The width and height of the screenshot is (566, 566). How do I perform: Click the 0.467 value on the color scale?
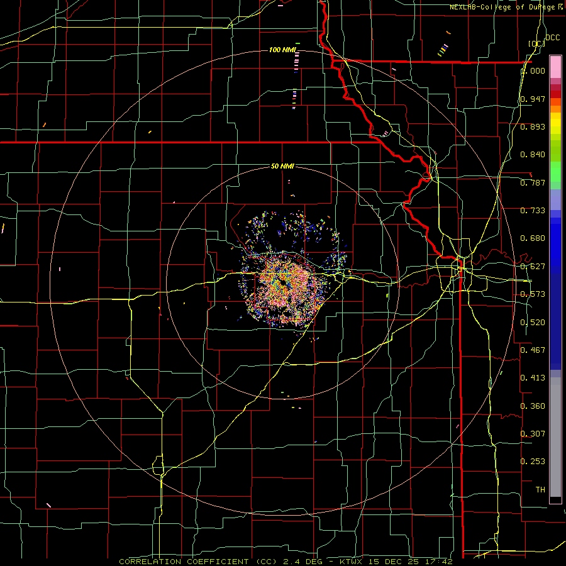533,350
